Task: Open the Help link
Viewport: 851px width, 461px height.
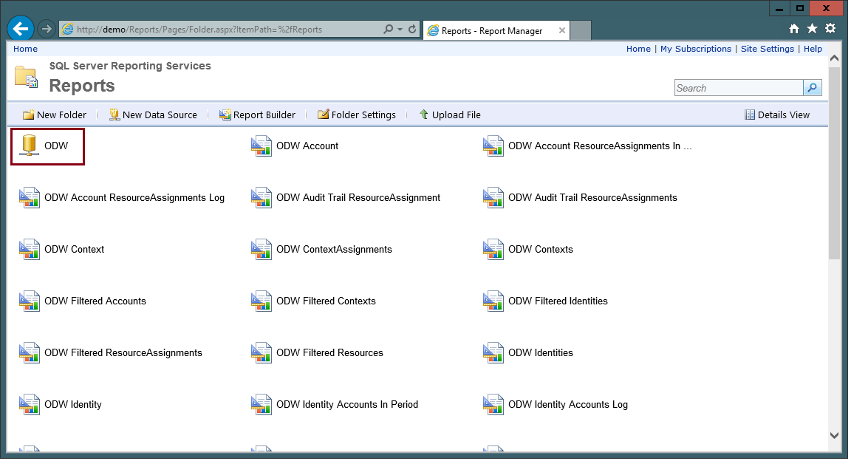Action: click(813, 49)
